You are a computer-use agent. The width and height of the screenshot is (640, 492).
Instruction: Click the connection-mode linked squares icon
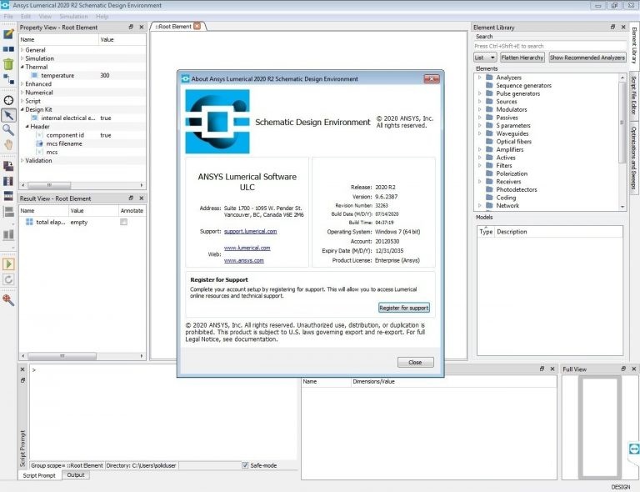pos(8,78)
